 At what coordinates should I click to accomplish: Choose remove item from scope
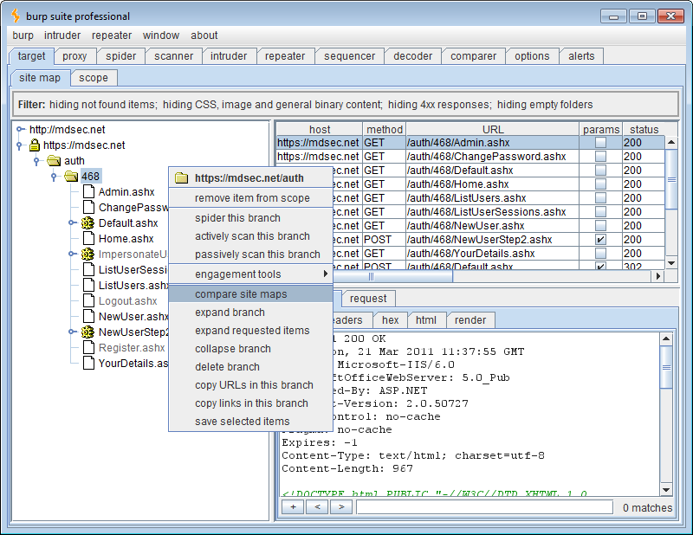250,198
